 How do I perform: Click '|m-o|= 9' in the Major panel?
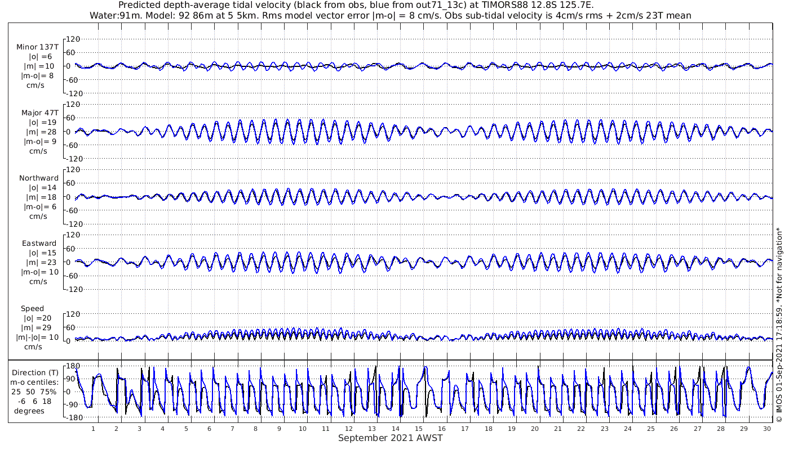point(40,141)
